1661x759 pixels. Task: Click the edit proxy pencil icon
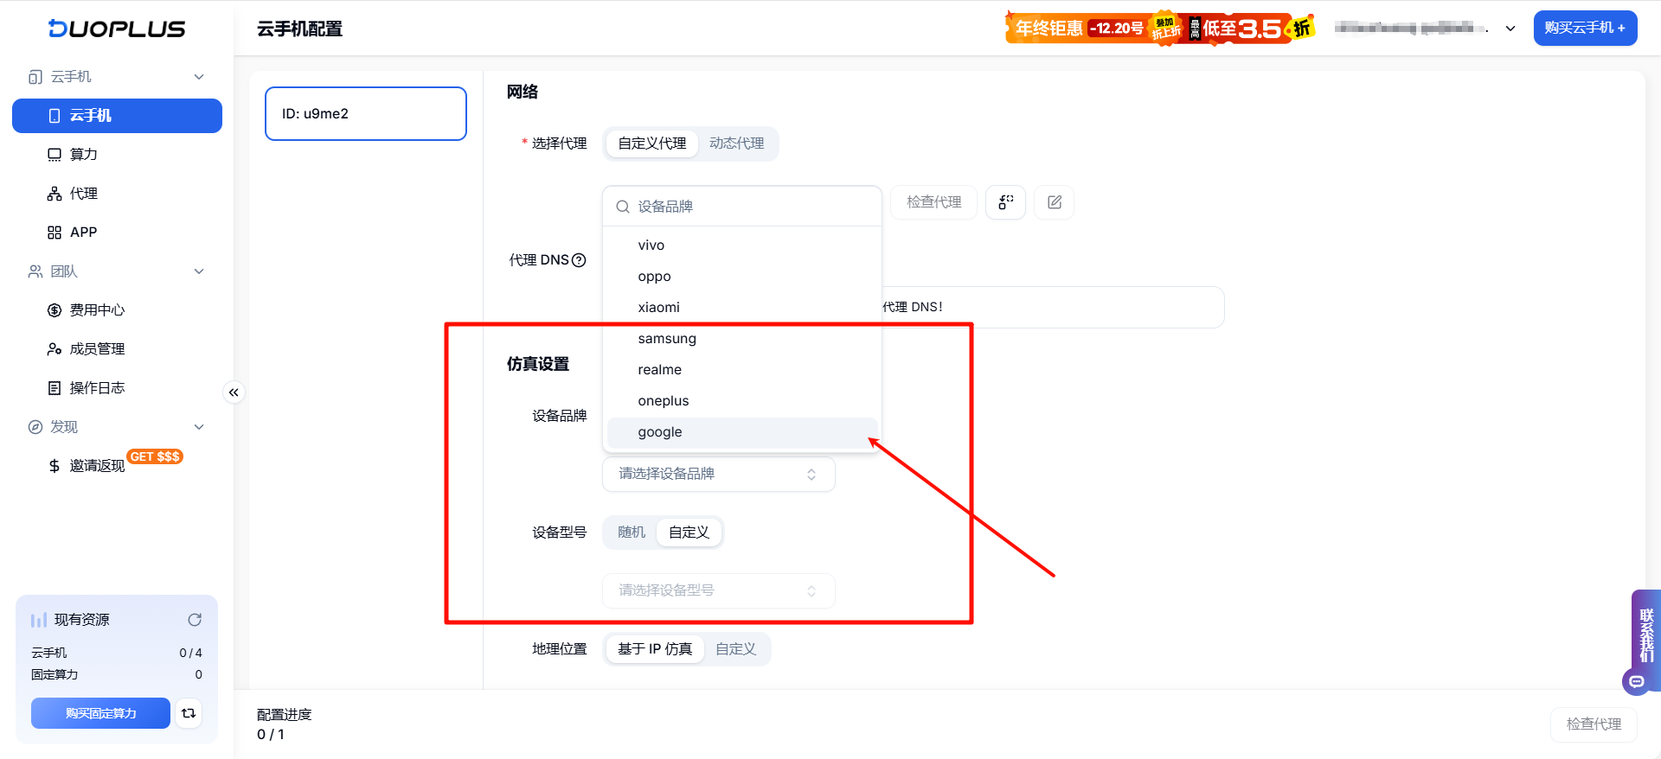click(1055, 202)
